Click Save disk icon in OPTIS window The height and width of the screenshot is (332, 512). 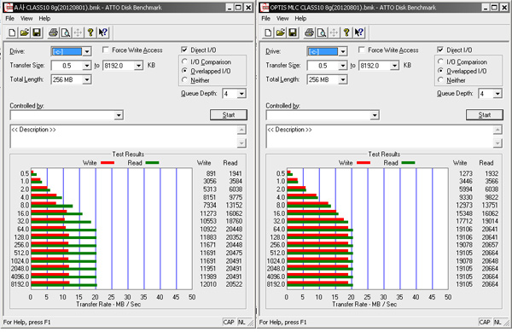click(x=293, y=32)
